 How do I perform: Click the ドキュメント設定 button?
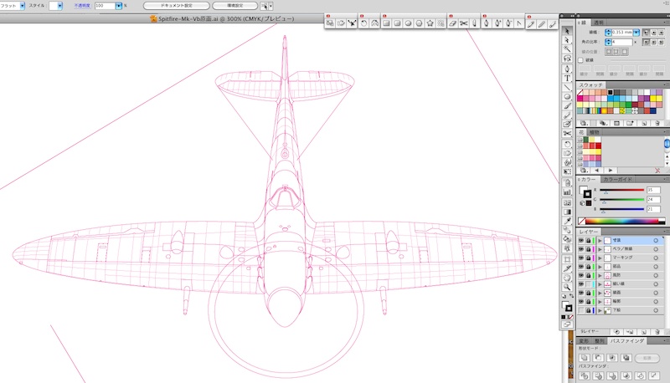177,6
